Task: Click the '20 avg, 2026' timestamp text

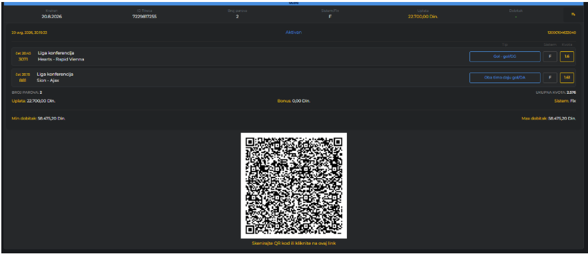Action: pos(29,33)
